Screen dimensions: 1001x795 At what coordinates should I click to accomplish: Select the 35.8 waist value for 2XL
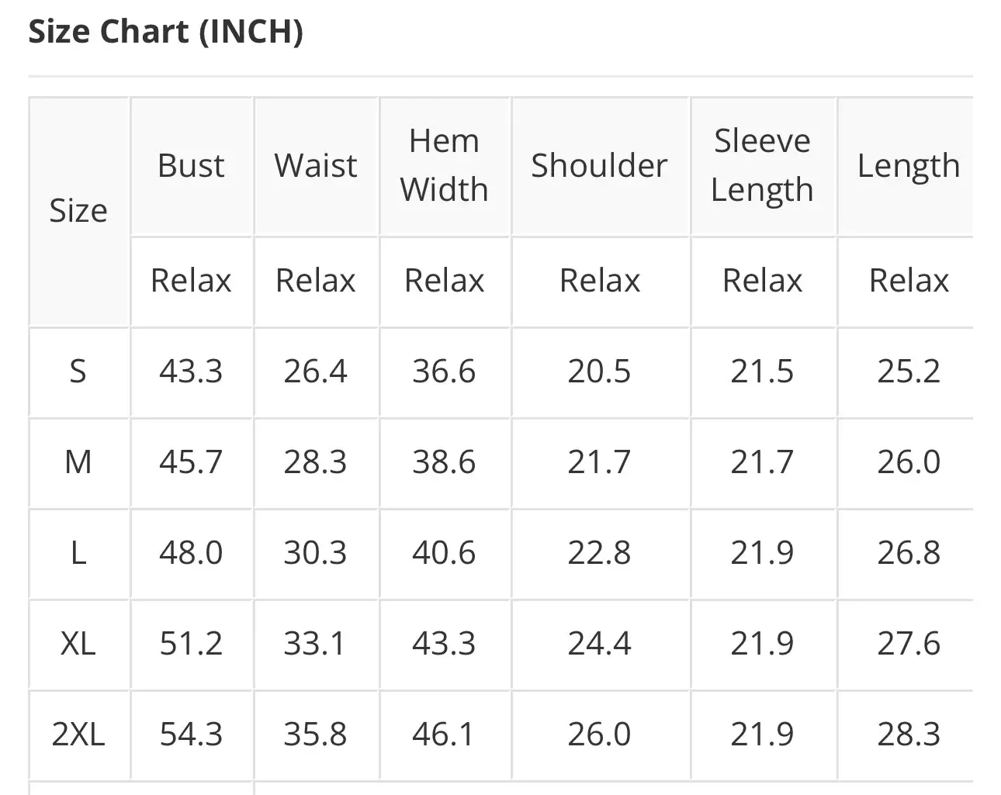[315, 735]
